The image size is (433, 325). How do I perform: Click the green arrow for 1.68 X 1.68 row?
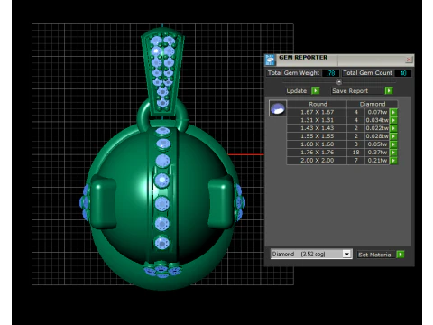(x=393, y=144)
